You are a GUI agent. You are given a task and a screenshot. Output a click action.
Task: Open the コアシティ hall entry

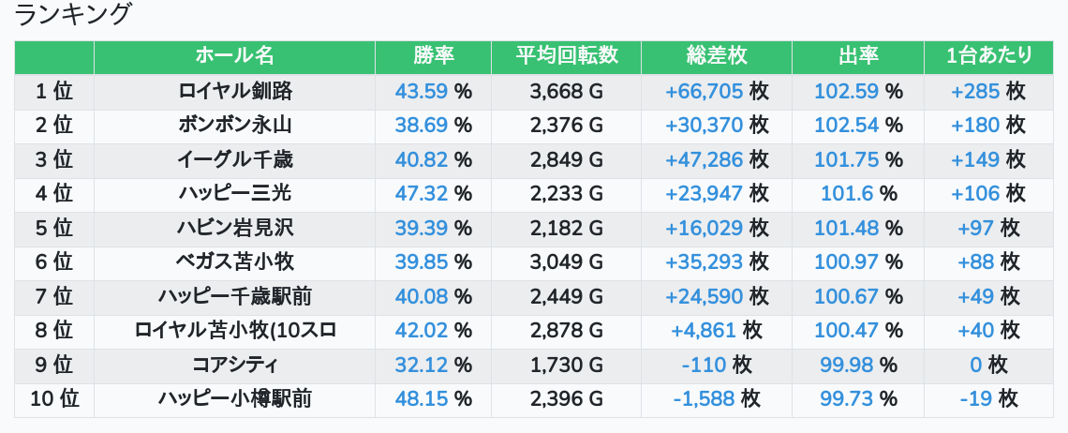tap(234, 366)
